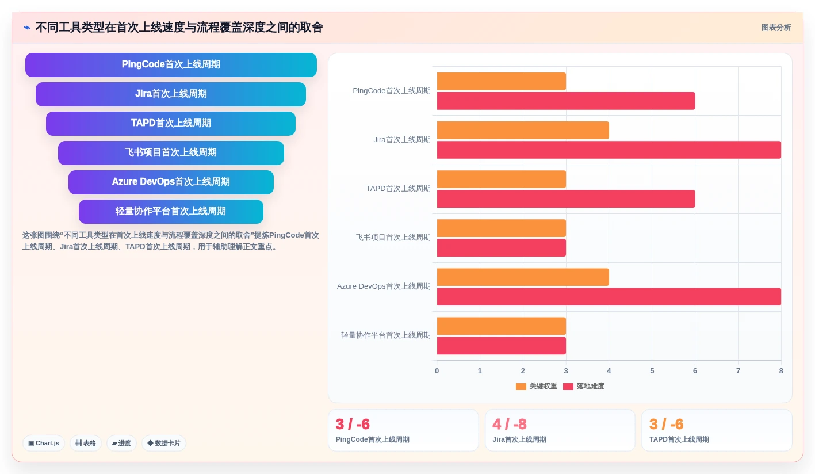
Task: Click the description paragraph starting 这张图围绕
Action: [171, 241]
